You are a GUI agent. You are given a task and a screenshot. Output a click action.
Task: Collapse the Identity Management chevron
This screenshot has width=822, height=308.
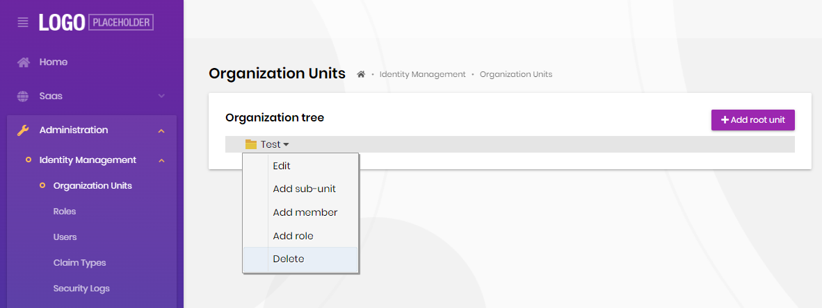(x=161, y=160)
